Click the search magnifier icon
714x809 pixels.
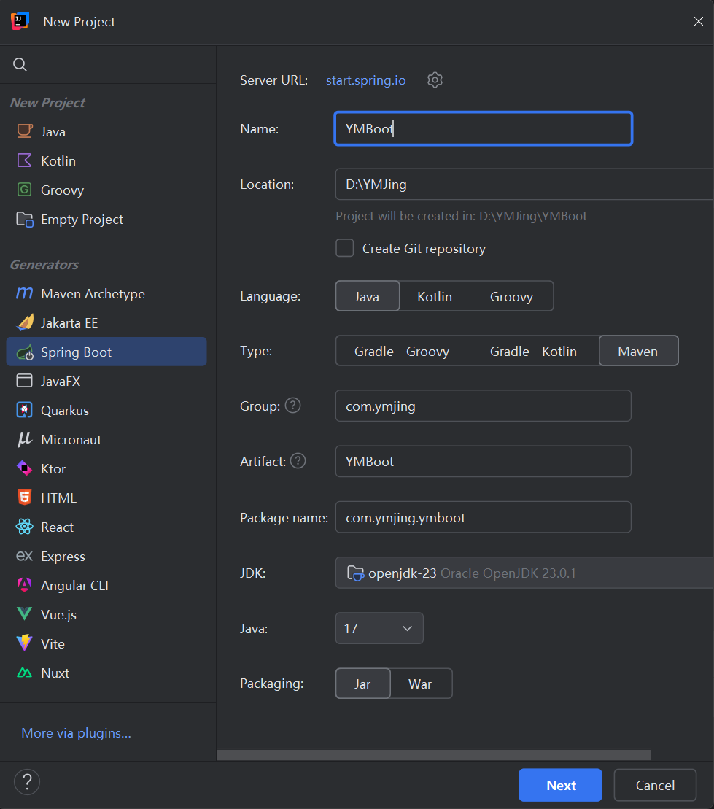tap(20, 64)
